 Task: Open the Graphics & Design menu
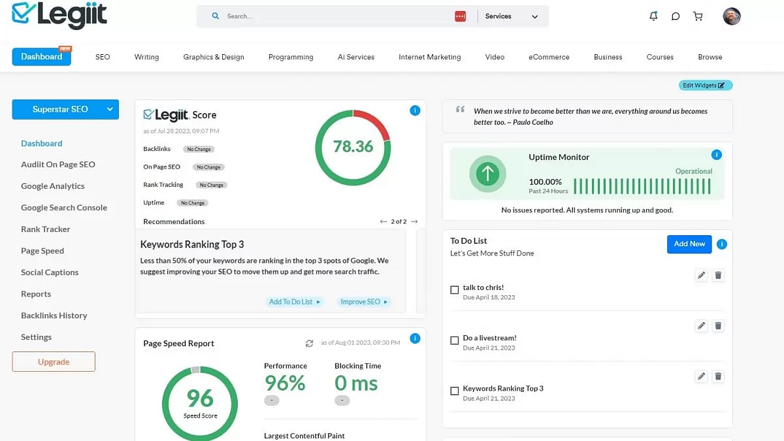[213, 57]
